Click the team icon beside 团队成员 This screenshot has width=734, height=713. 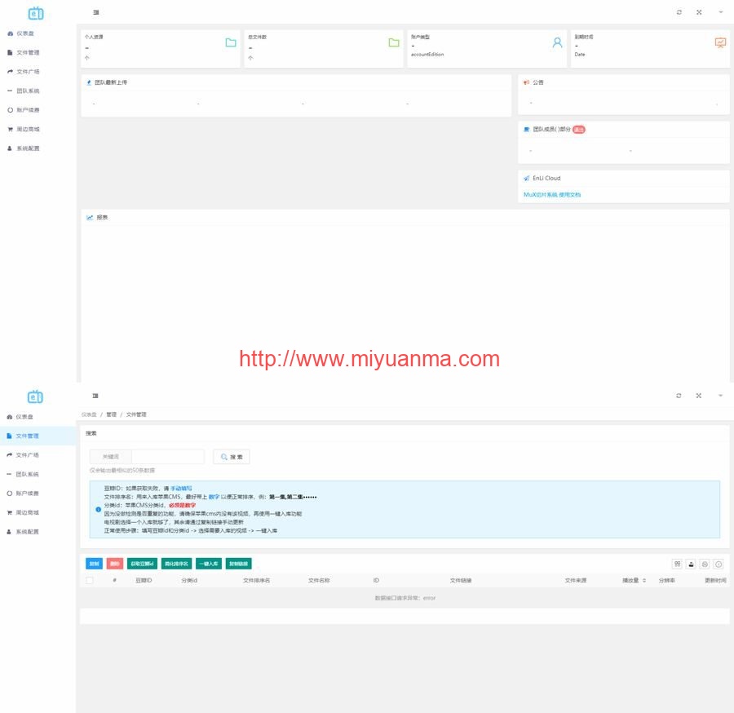pyautogui.click(x=527, y=129)
